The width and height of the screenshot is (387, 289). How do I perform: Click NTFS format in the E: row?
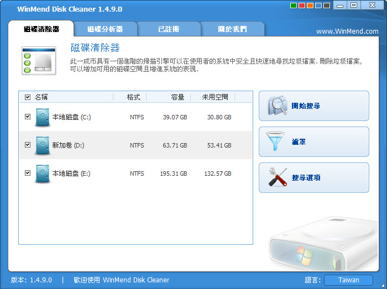[137, 174]
